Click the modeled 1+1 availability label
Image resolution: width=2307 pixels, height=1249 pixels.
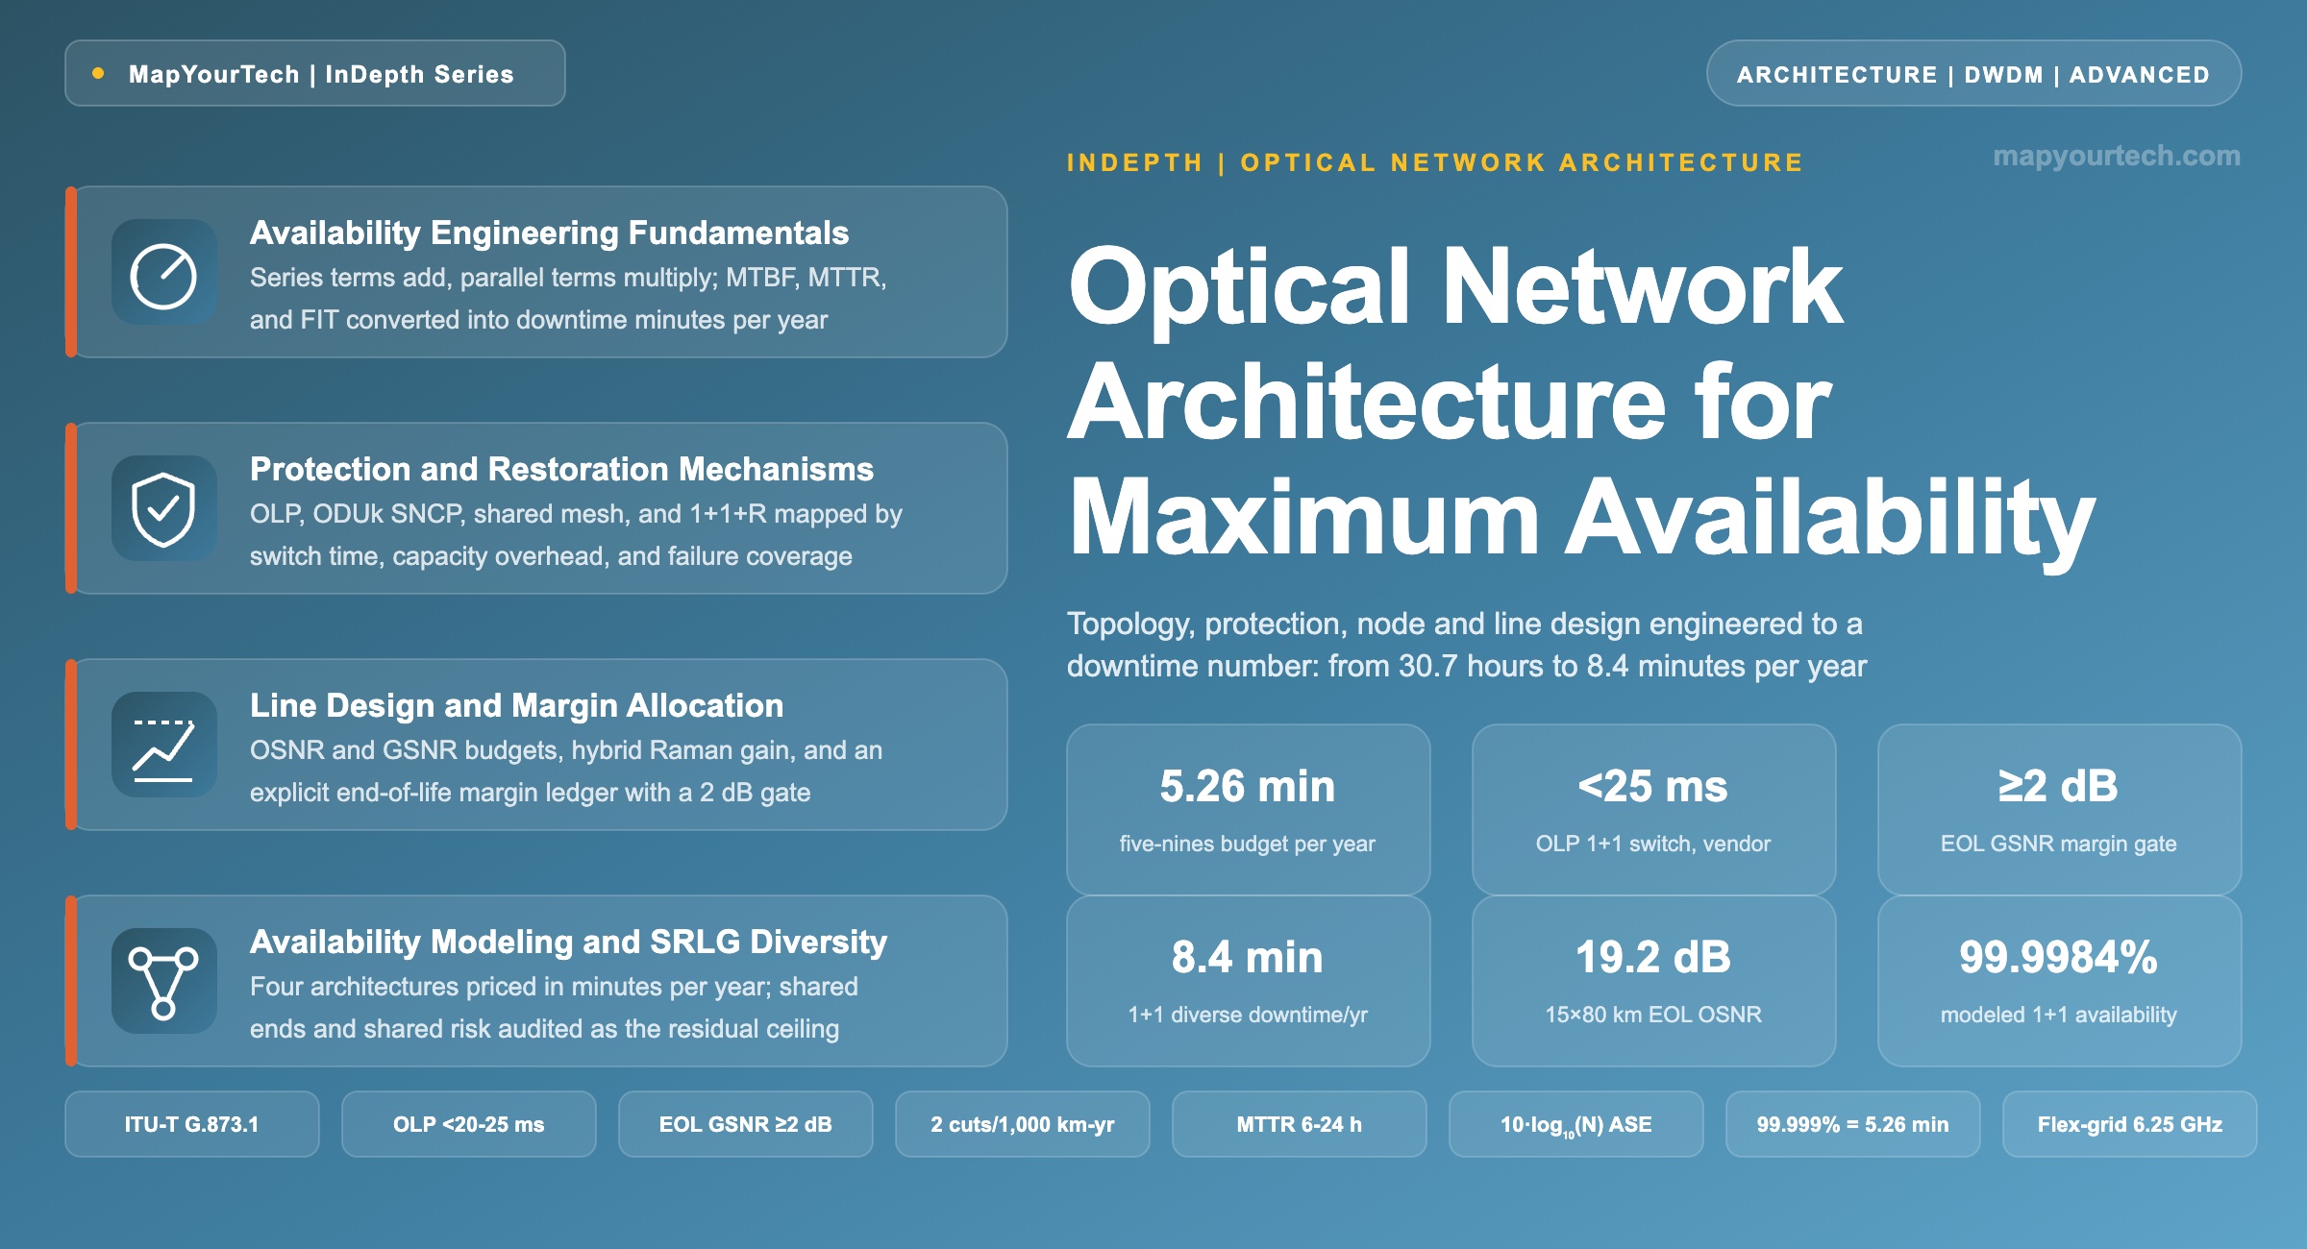tap(2059, 1015)
